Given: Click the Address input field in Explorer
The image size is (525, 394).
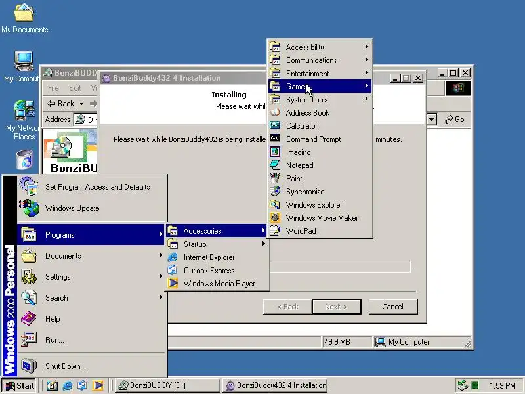Looking at the screenshot, I should (x=86, y=120).
